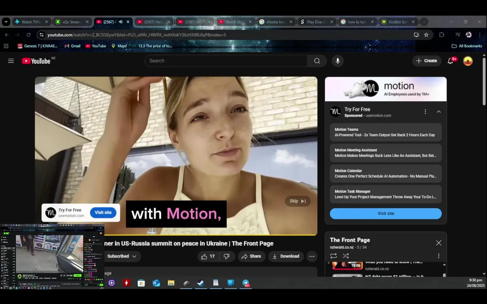Click the page vertical scrollbar
487x304 pixels.
[484, 81]
